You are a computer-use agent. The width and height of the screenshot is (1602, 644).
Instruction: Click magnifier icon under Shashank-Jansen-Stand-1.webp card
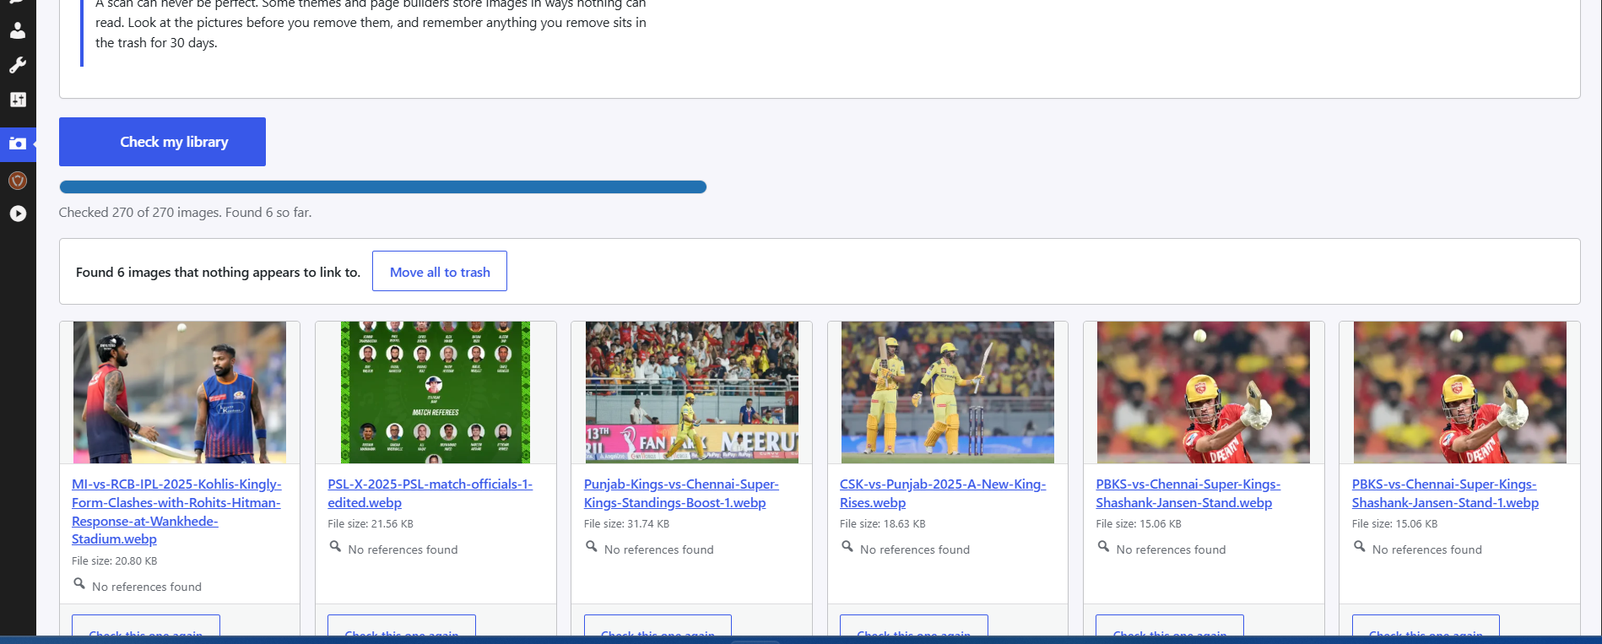coord(1360,547)
